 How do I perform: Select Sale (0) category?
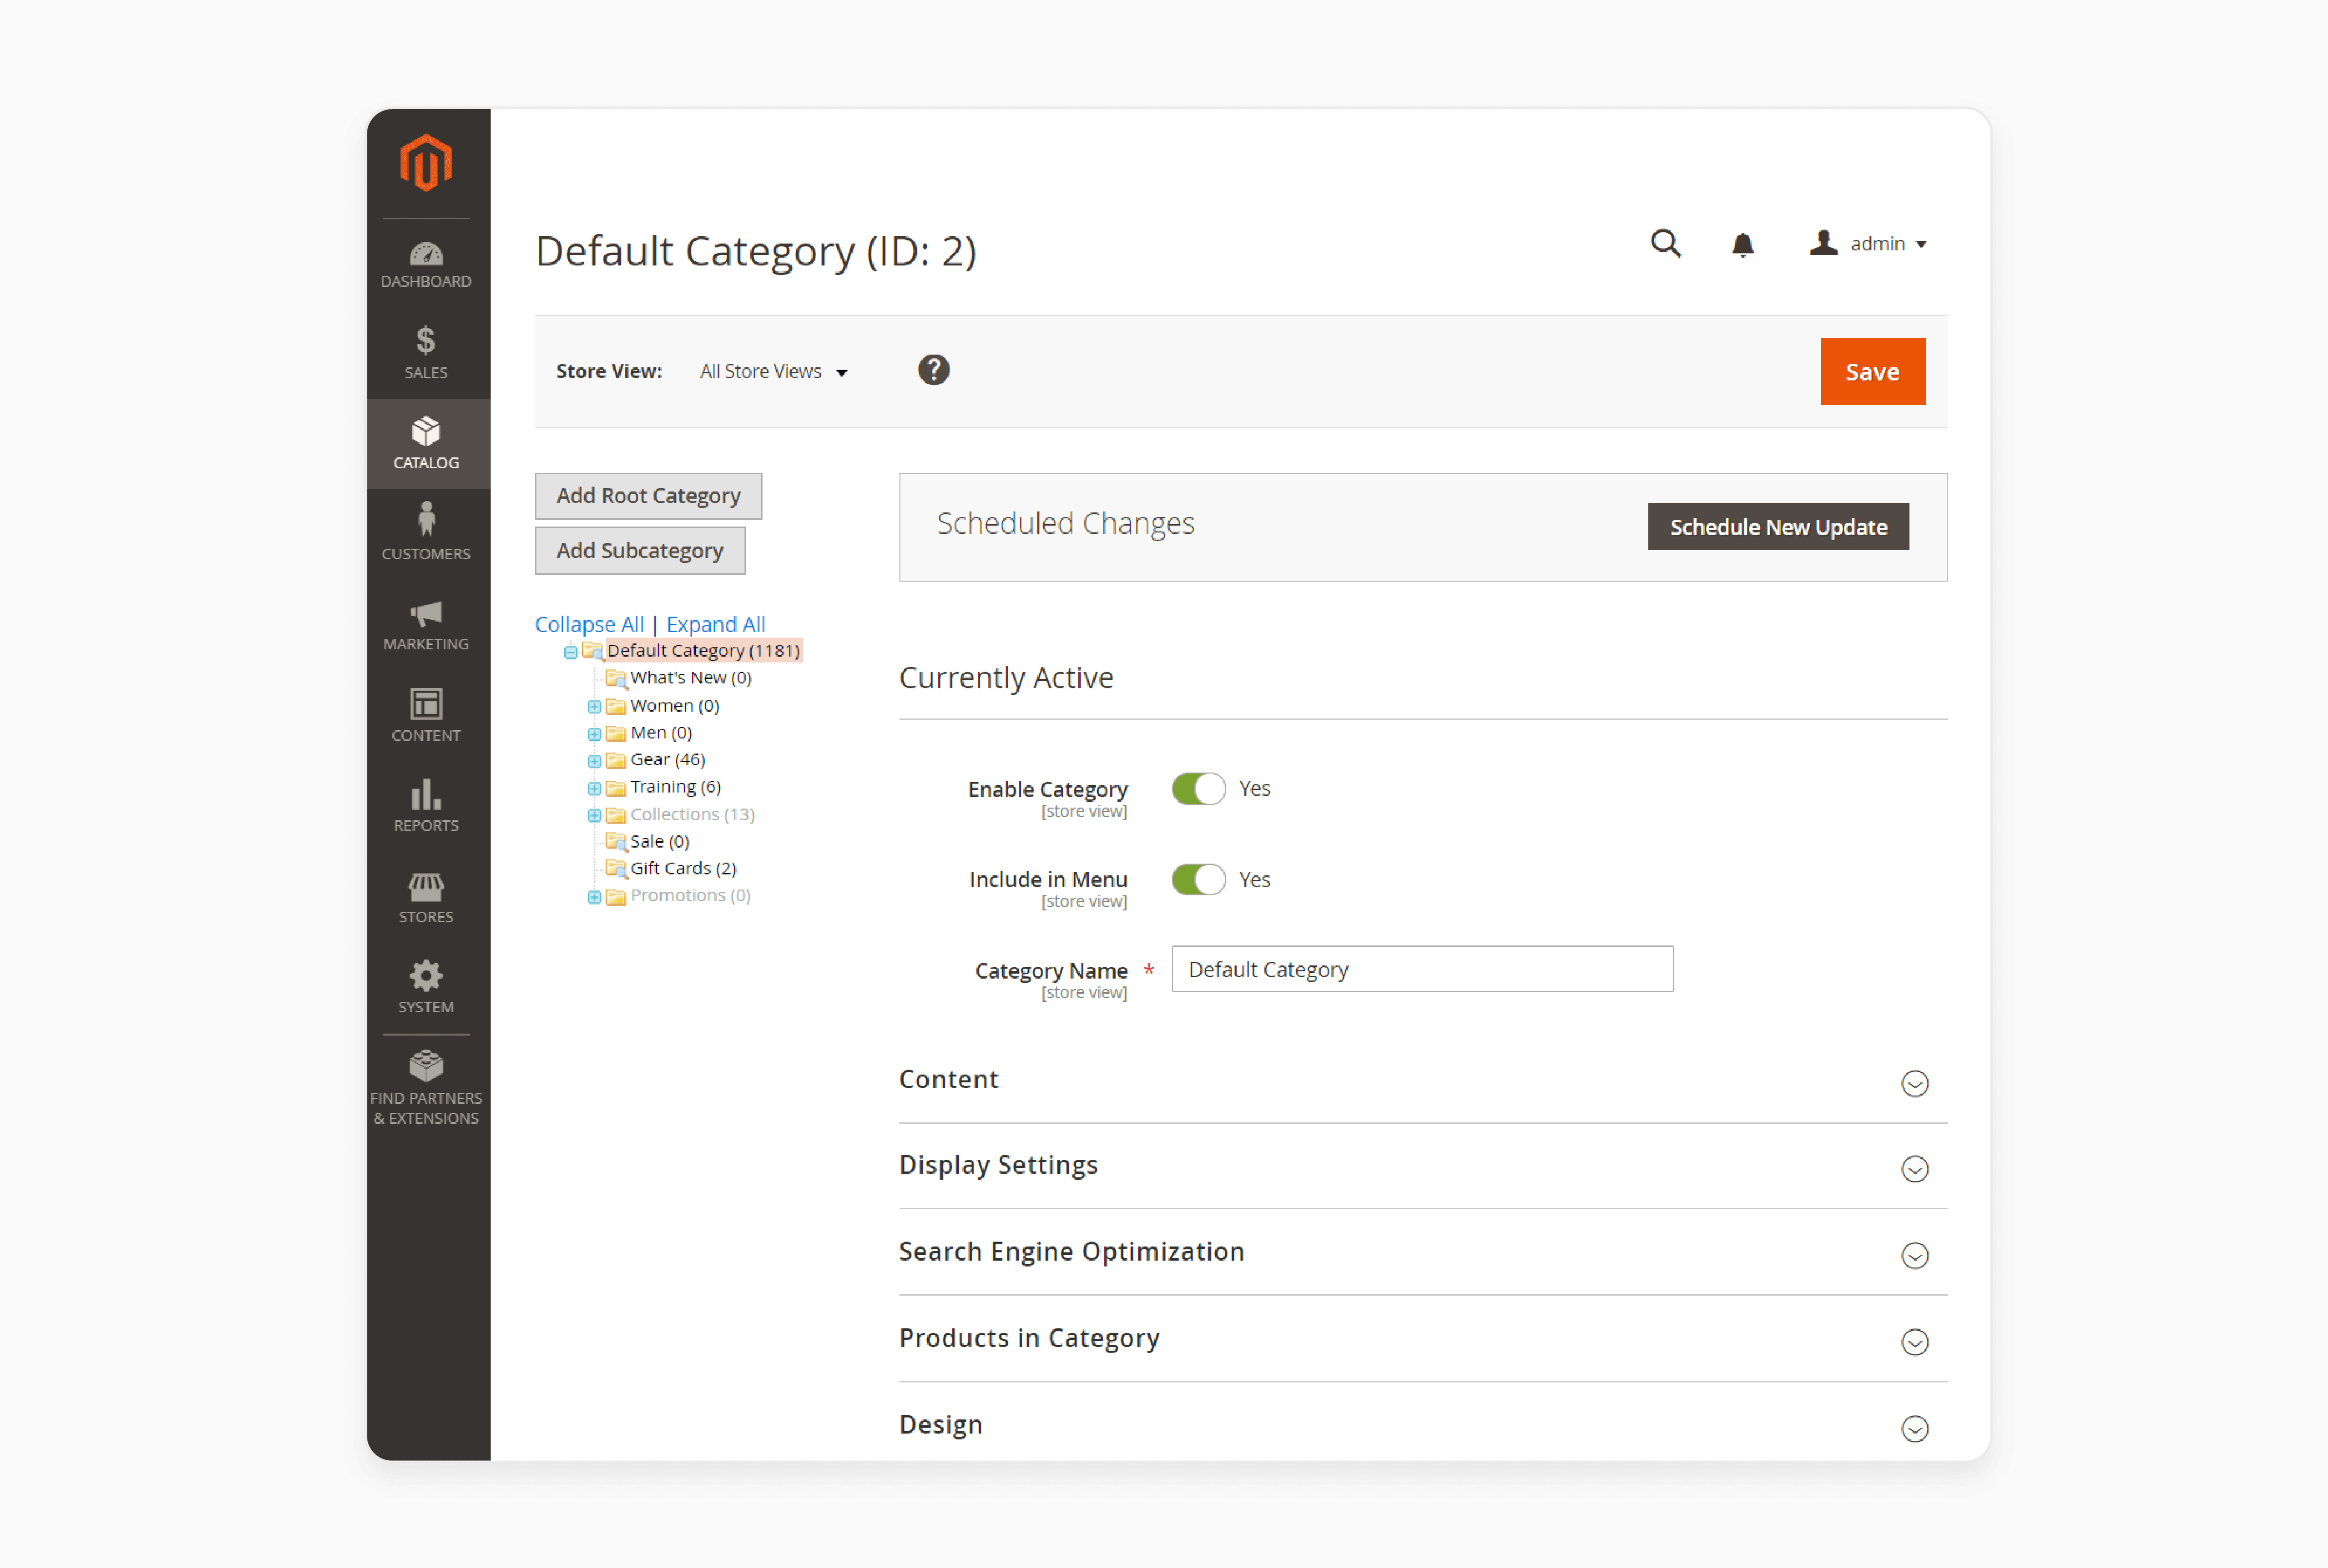coord(660,841)
